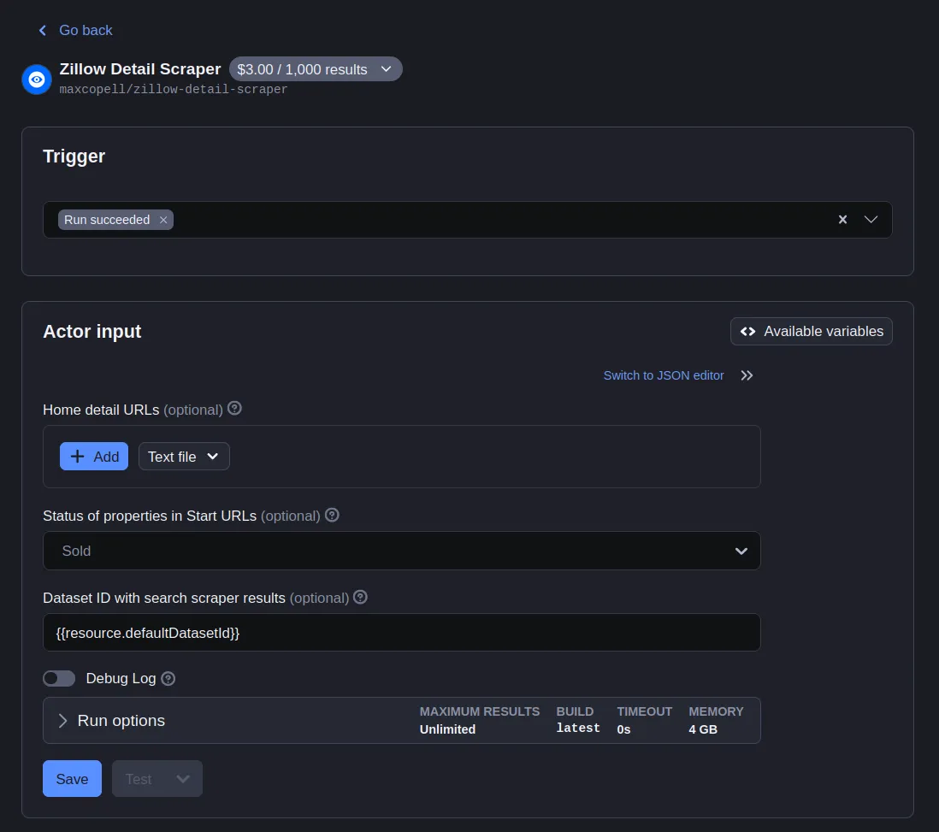
Task: Click the Test button
Action: [139, 779]
